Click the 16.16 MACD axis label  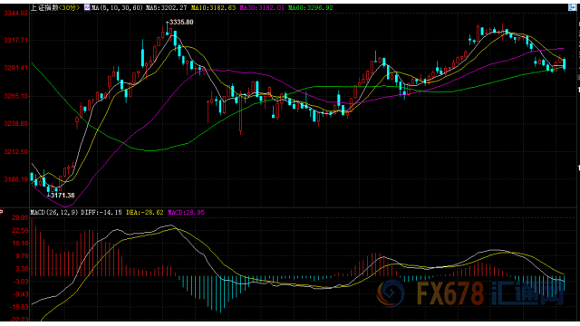click(x=20, y=244)
